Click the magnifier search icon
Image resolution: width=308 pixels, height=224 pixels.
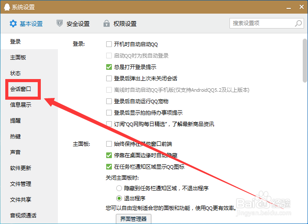coord(298,23)
